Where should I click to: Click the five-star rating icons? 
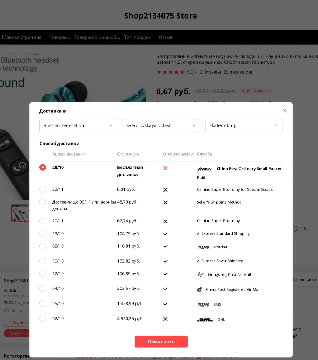170,72
